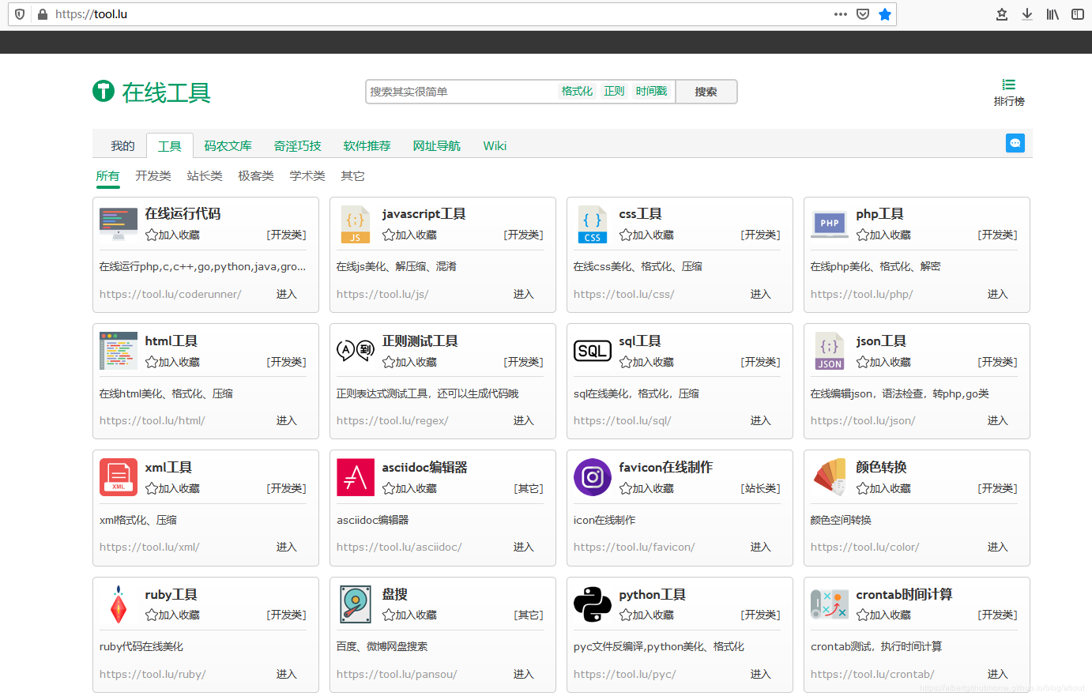Click the asciidoc编辑器 red icon
The height and width of the screenshot is (700, 1092).
356,477
